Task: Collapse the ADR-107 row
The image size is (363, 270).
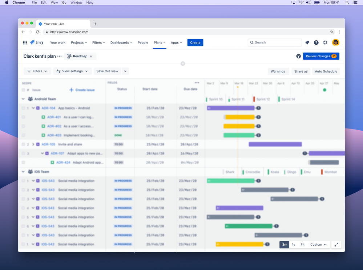Action: tap(42, 153)
